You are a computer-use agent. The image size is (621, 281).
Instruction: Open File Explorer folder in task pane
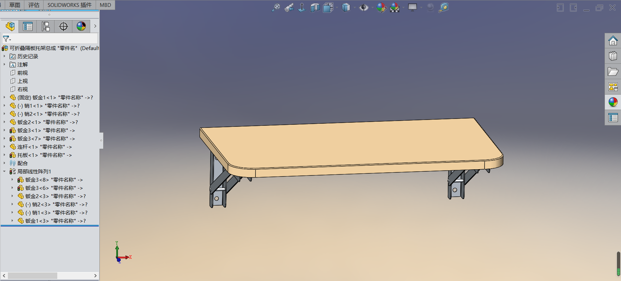613,72
